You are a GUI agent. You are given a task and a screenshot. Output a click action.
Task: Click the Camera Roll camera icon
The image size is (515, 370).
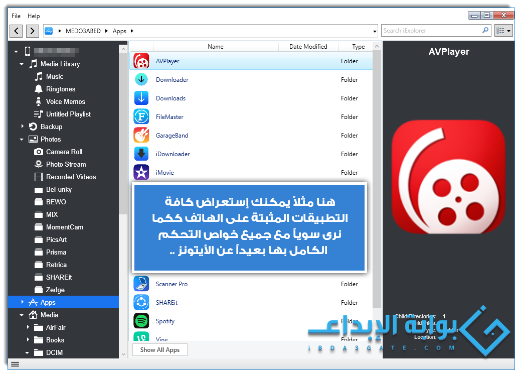tap(39, 152)
